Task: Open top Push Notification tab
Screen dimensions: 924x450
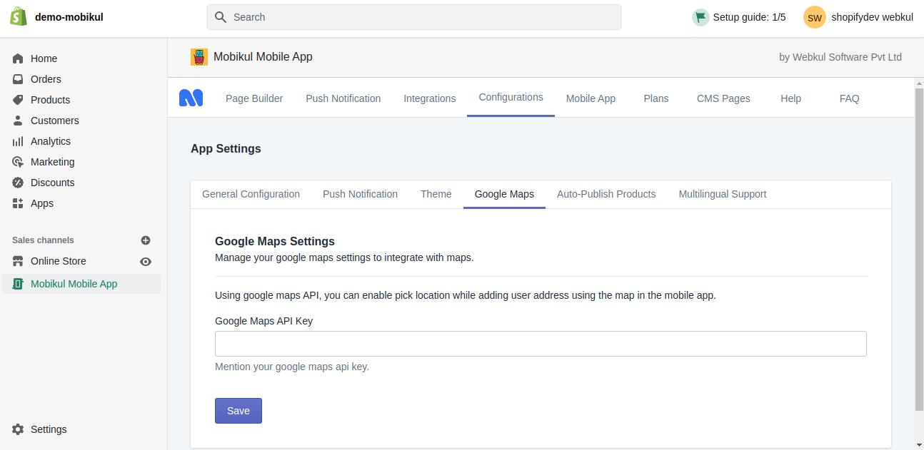Action: (343, 98)
